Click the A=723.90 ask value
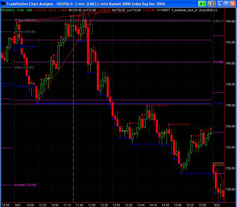This screenshot has height=207, width=237. [90, 10]
